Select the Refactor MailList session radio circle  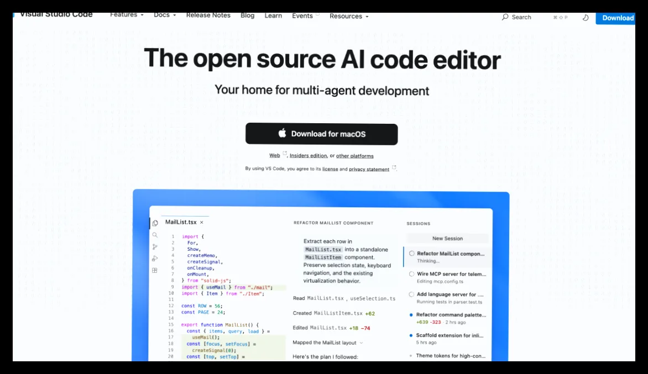[411, 254]
